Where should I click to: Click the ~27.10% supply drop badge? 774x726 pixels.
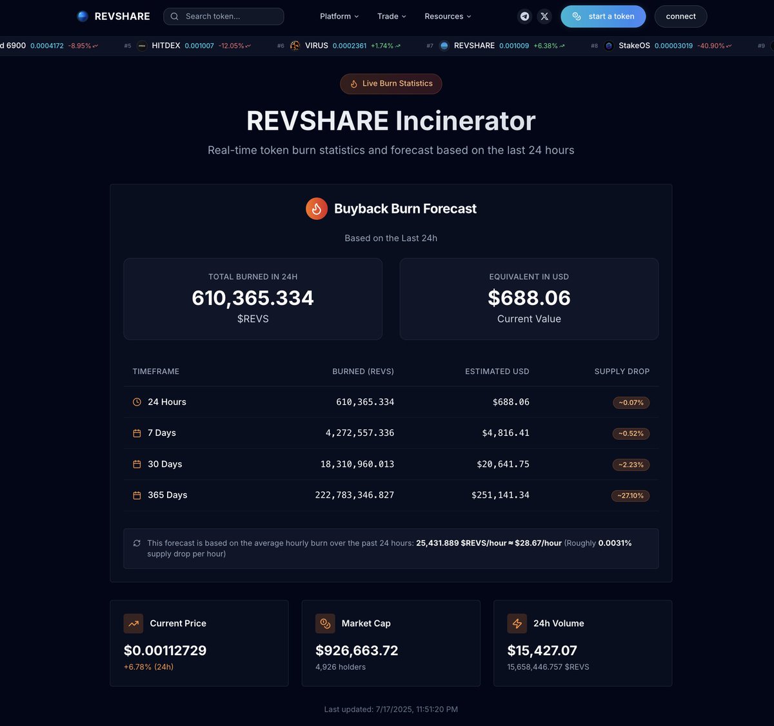click(630, 496)
